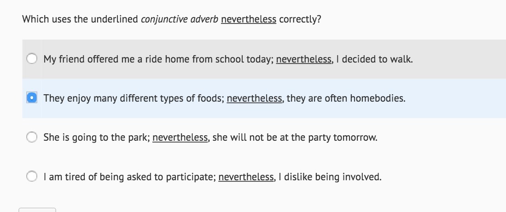506x212 pixels.
Task: Choose the radio button for "She is going to the park"
Action: (32, 138)
